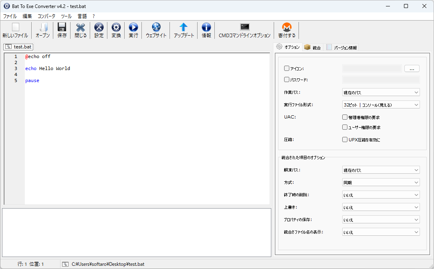The height and width of the screenshot is (269, 434).
Task: Open the 言語 menu
Action: coord(82,16)
